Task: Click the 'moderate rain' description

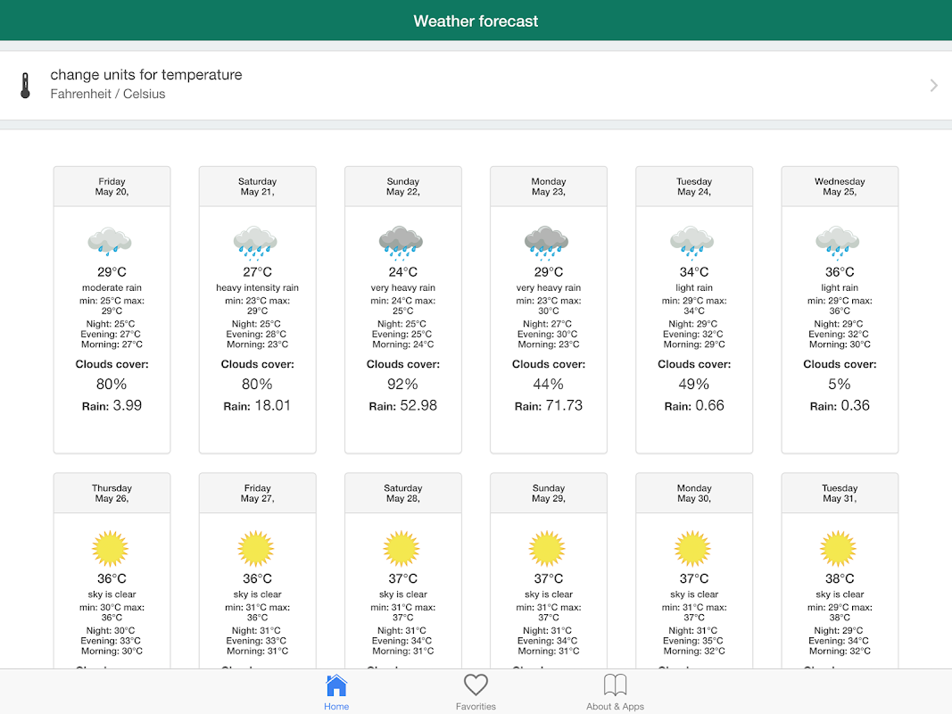Action: (x=112, y=287)
